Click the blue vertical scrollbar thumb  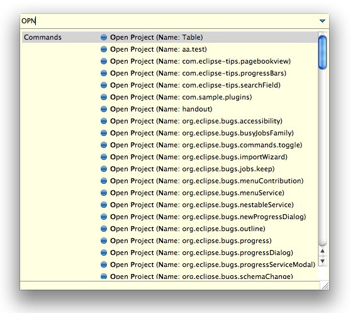pos(322,52)
